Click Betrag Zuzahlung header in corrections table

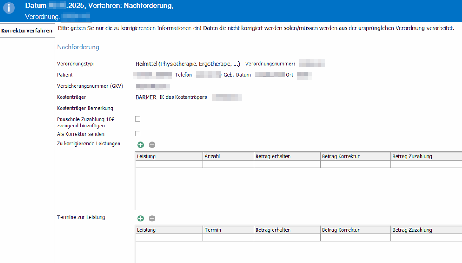(x=426, y=156)
